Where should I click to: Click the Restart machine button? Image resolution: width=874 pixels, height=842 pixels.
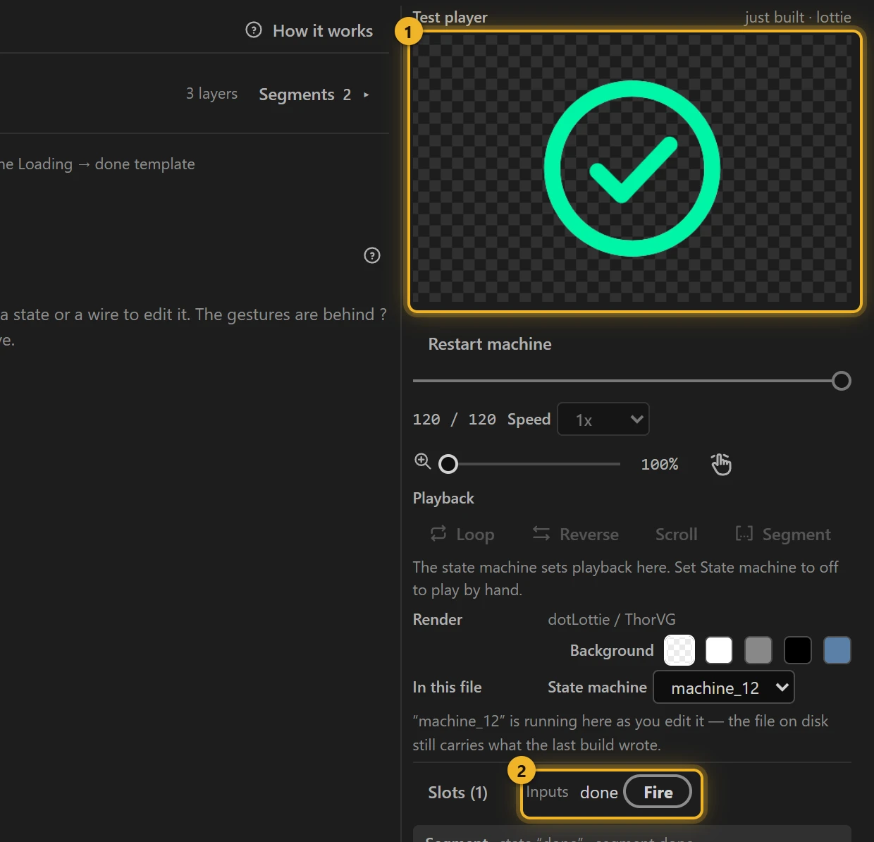pyautogui.click(x=490, y=344)
